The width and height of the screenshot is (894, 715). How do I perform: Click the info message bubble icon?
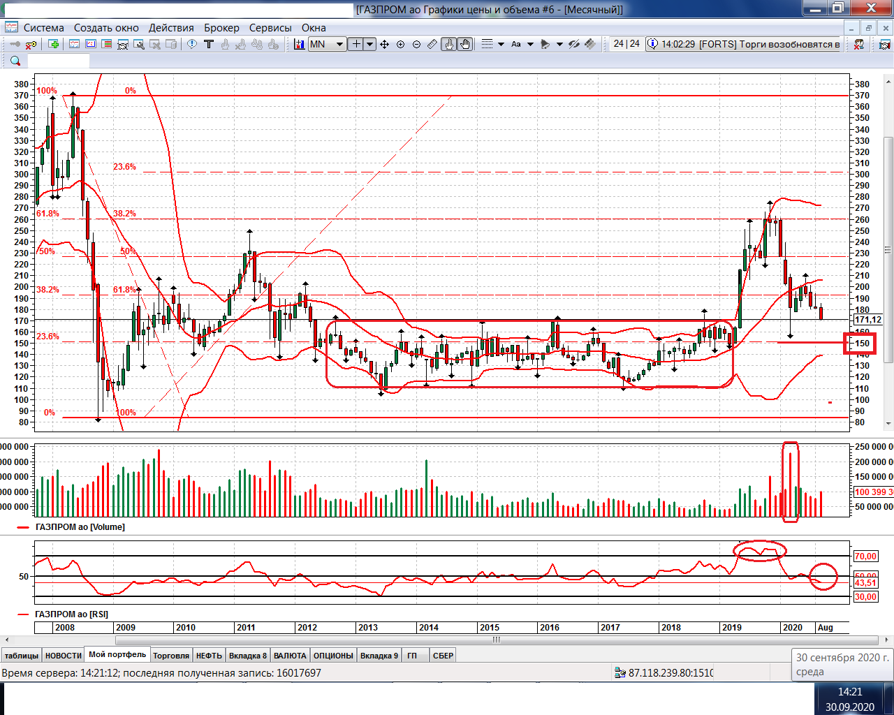(652, 44)
